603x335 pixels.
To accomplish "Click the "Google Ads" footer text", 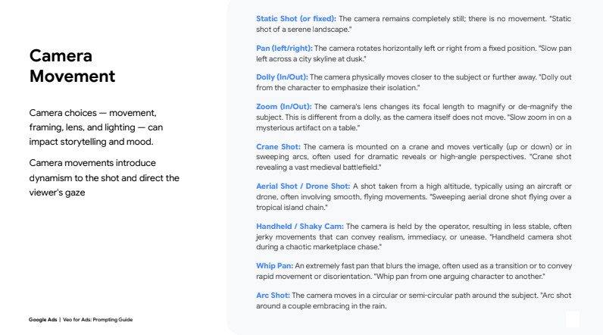I will pyautogui.click(x=42, y=320).
